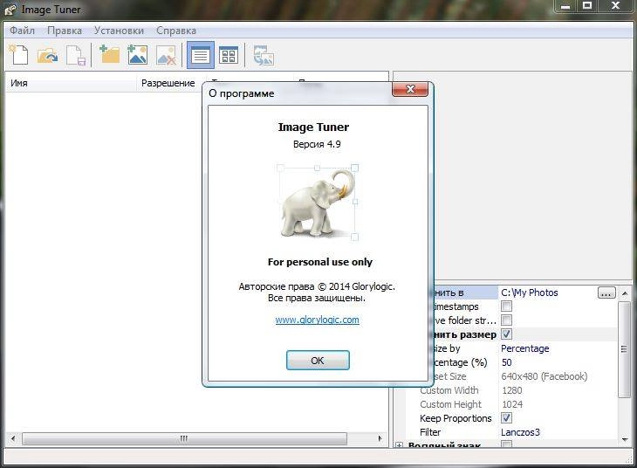
Task: Open the Справка menu
Action: pyautogui.click(x=176, y=31)
